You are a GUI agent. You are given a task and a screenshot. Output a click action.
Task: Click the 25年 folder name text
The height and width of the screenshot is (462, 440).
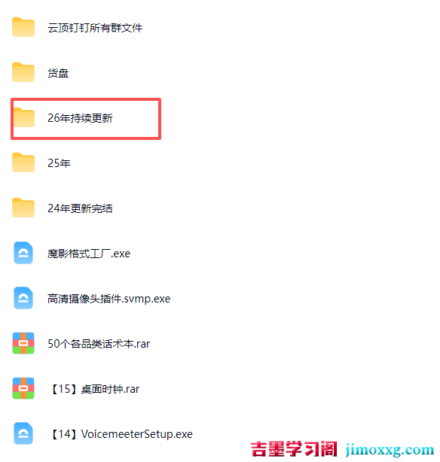(59, 163)
